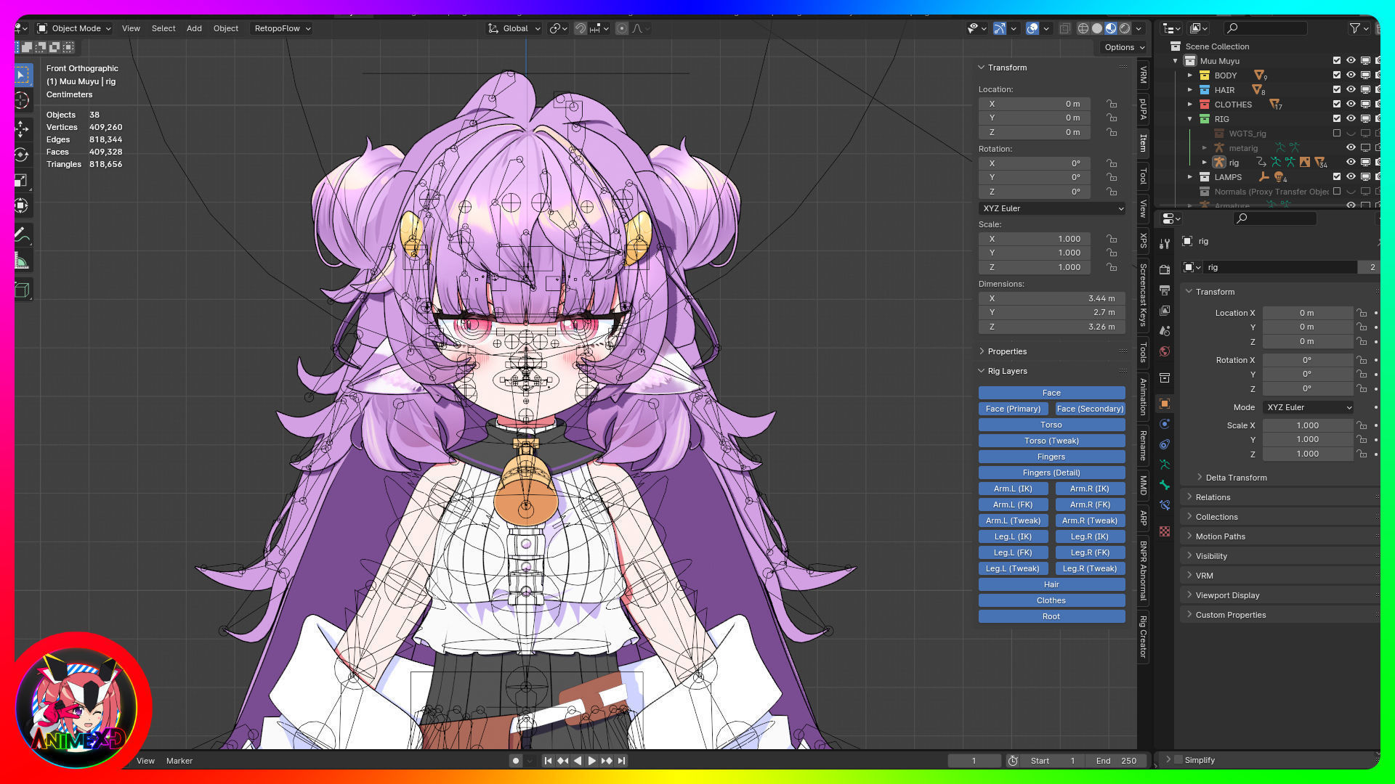Toggle Arm.L (IK) rig layer
This screenshot has height=784, width=1395.
pos(1013,489)
